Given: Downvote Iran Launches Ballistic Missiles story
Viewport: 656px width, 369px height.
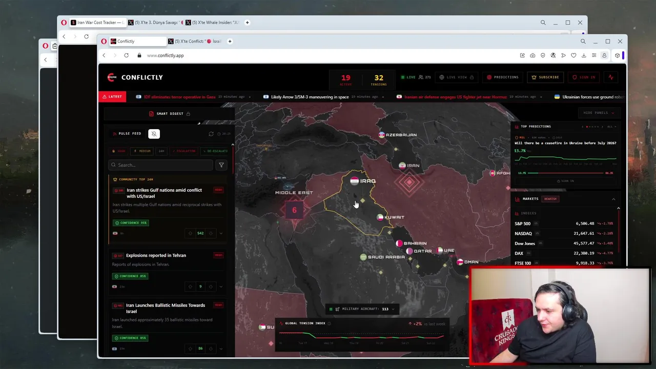Looking at the screenshot, I should (211, 348).
